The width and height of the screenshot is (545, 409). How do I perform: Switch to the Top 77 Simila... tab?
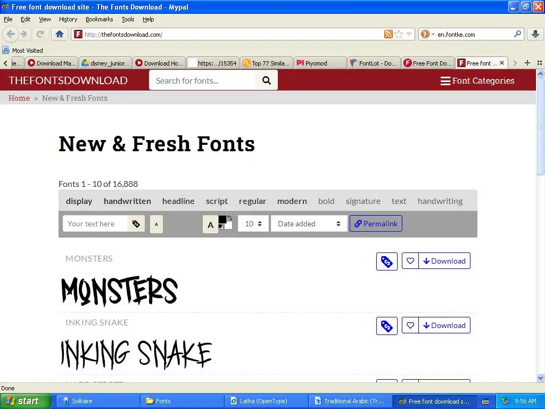pyautogui.click(x=266, y=63)
